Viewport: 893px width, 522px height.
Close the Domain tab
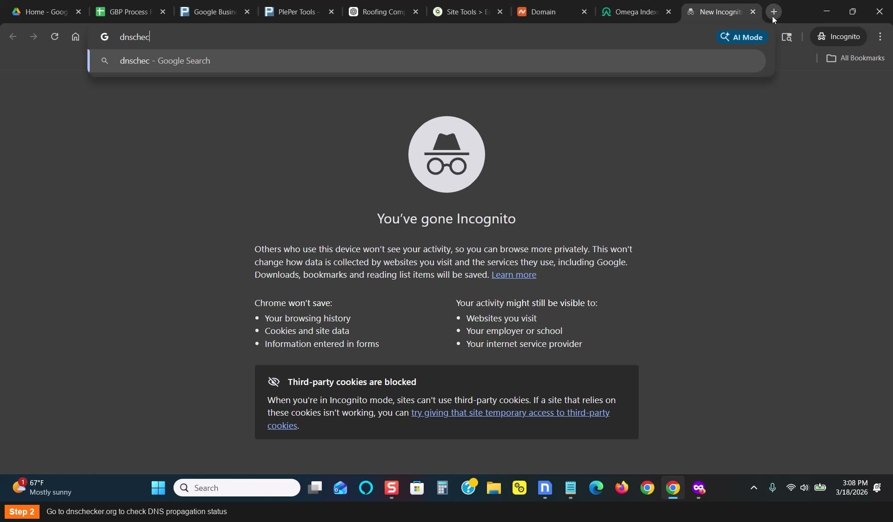584,12
